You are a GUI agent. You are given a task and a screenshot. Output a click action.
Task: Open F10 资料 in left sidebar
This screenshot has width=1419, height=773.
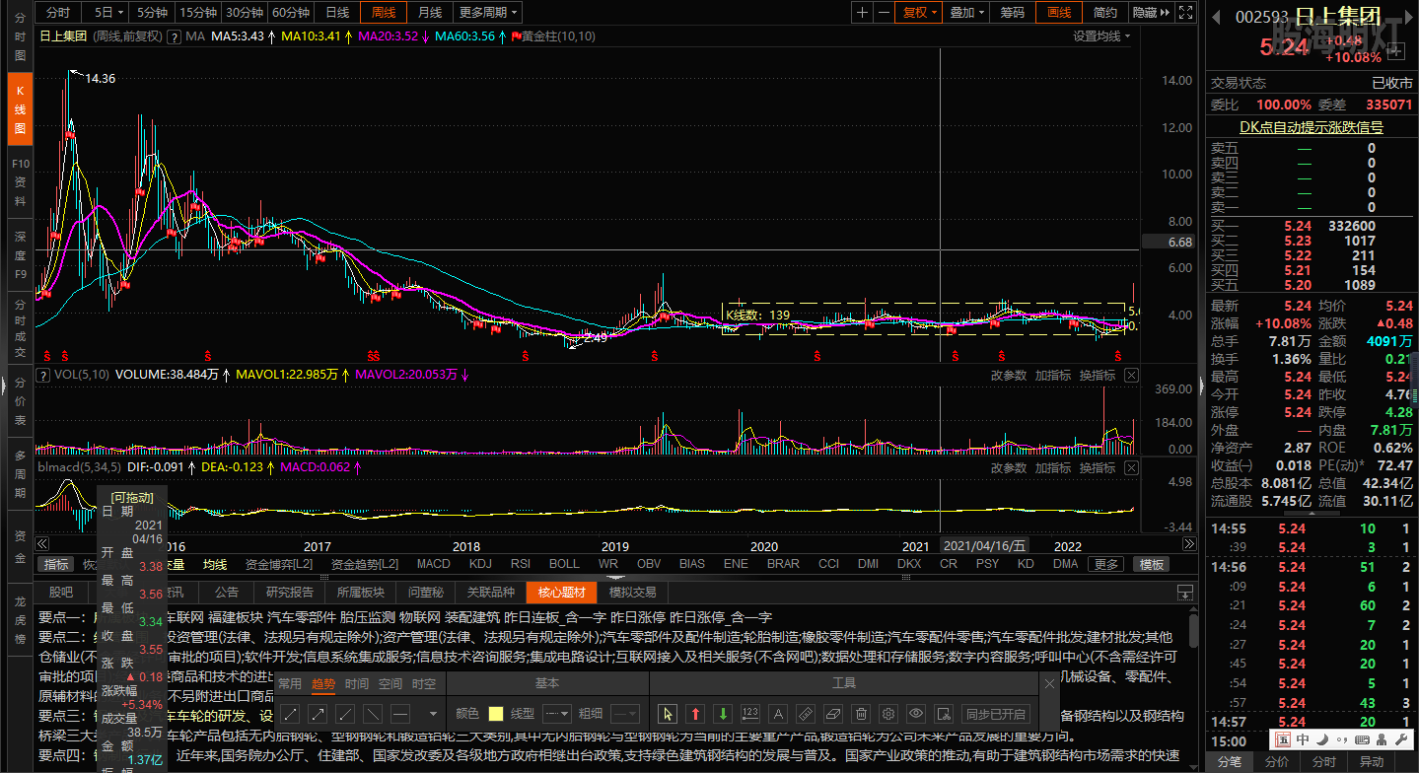click(x=19, y=183)
